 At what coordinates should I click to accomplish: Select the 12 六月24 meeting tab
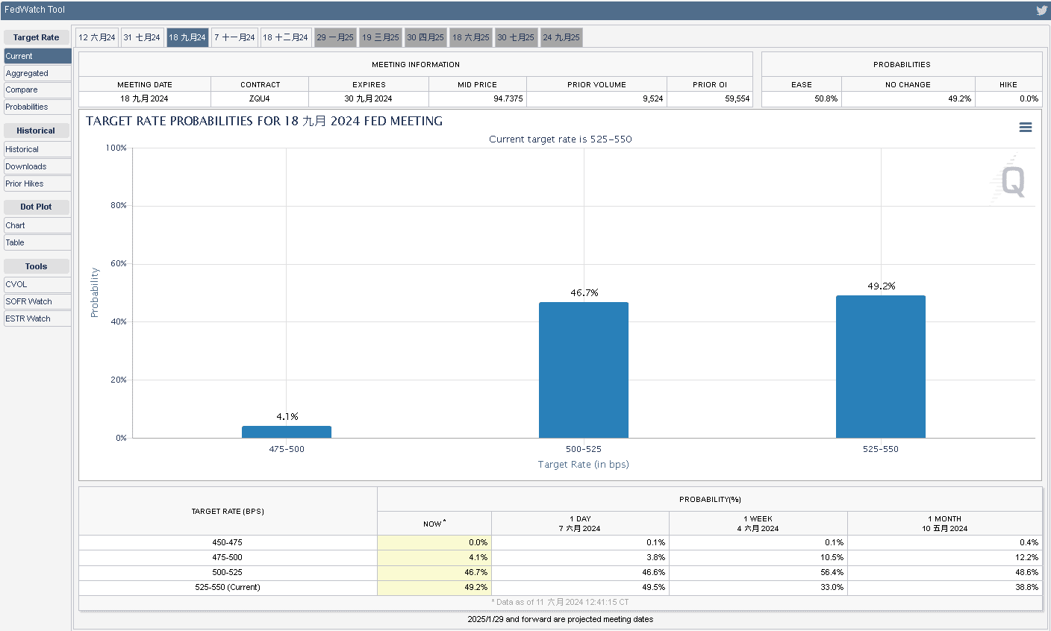click(97, 37)
